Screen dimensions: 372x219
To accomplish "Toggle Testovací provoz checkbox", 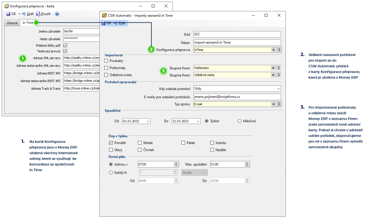I will (65, 51).
